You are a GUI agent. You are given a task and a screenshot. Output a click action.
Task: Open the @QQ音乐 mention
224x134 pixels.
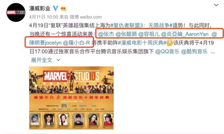[167, 51]
